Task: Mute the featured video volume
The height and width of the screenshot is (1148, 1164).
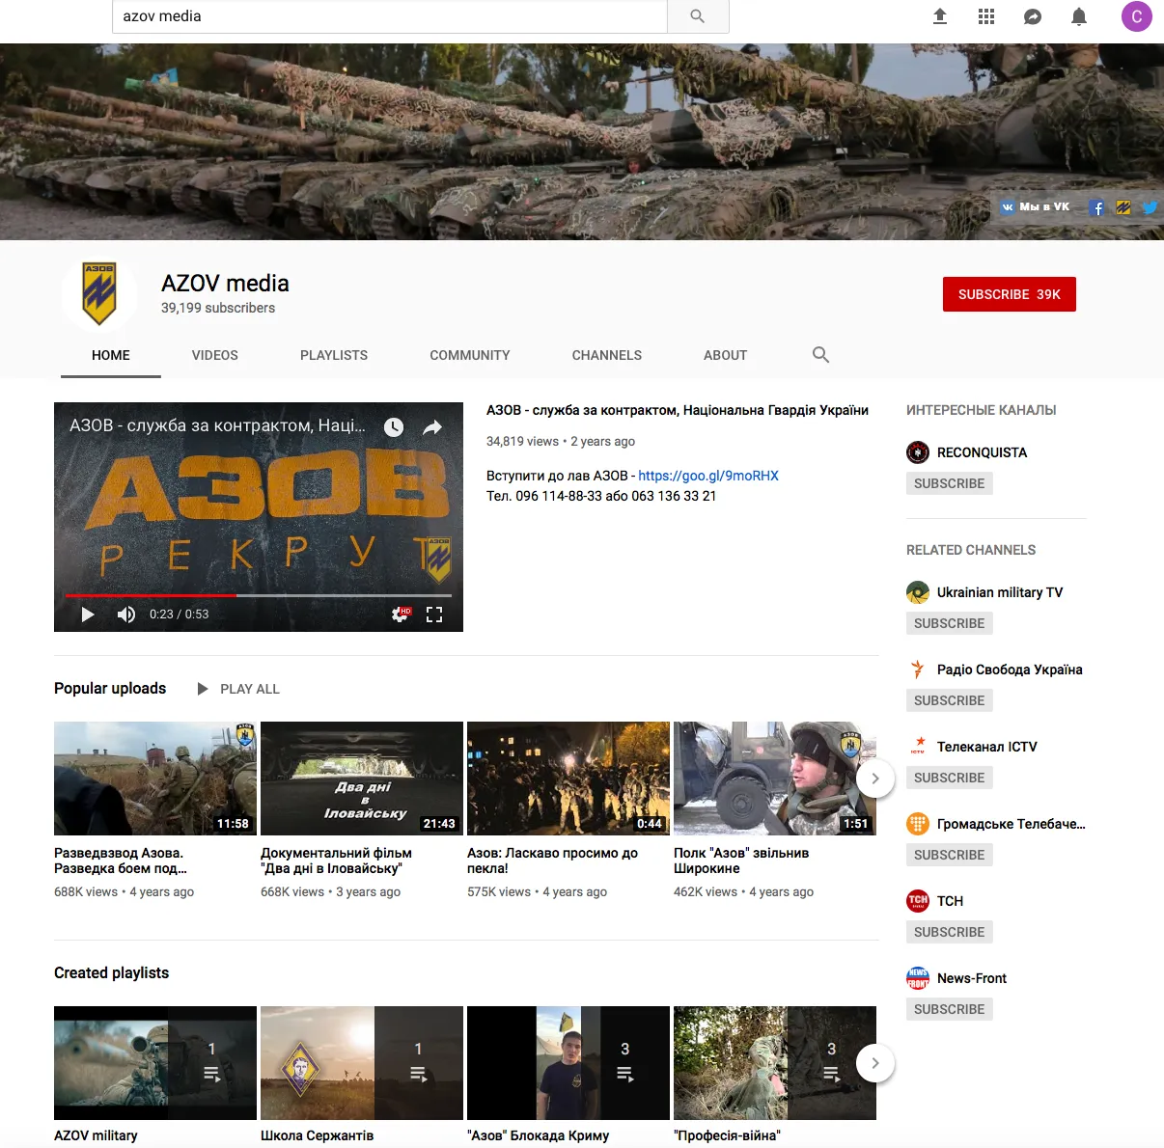Action: click(x=126, y=615)
